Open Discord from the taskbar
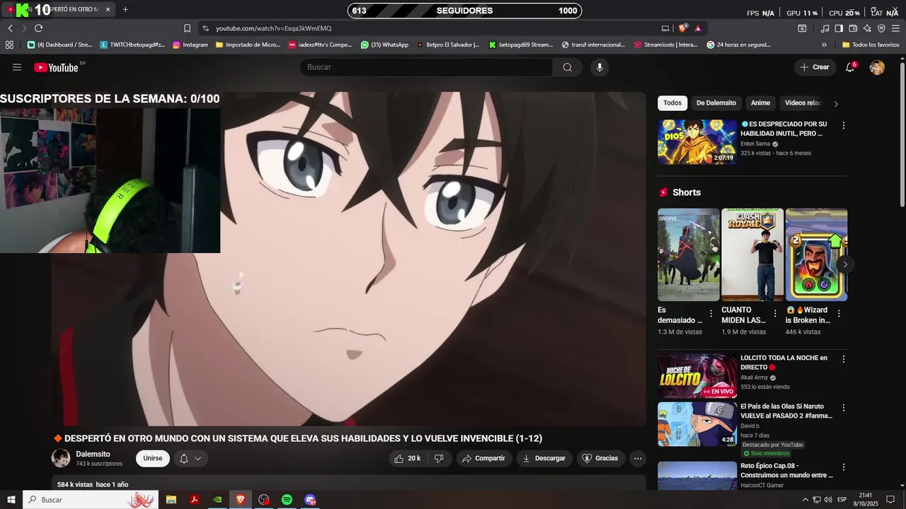Screen dimensions: 906x509 coord(310,500)
